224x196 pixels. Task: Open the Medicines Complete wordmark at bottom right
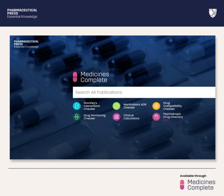[x=201, y=185]
